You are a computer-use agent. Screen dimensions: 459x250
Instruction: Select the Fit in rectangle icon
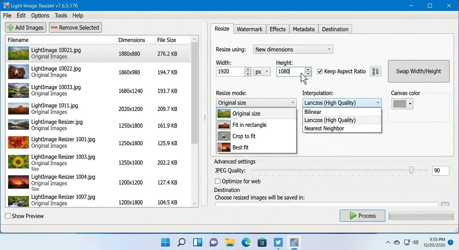click(x=224, y=125)
